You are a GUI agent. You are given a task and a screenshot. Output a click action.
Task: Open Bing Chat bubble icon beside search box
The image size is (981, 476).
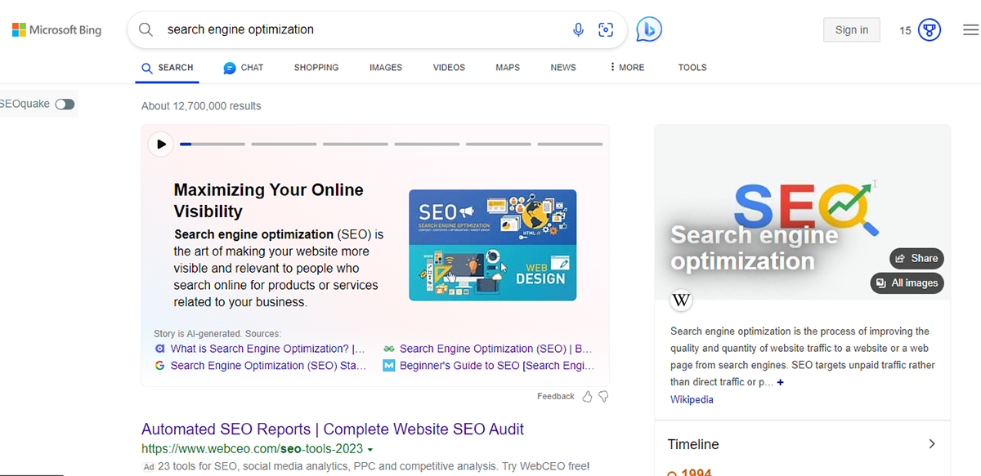point(649,29)
